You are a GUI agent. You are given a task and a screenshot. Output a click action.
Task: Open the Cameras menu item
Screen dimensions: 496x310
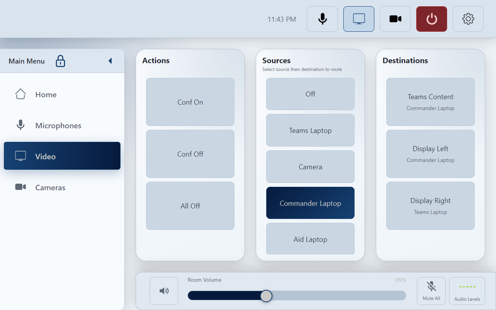click(62, 188)
